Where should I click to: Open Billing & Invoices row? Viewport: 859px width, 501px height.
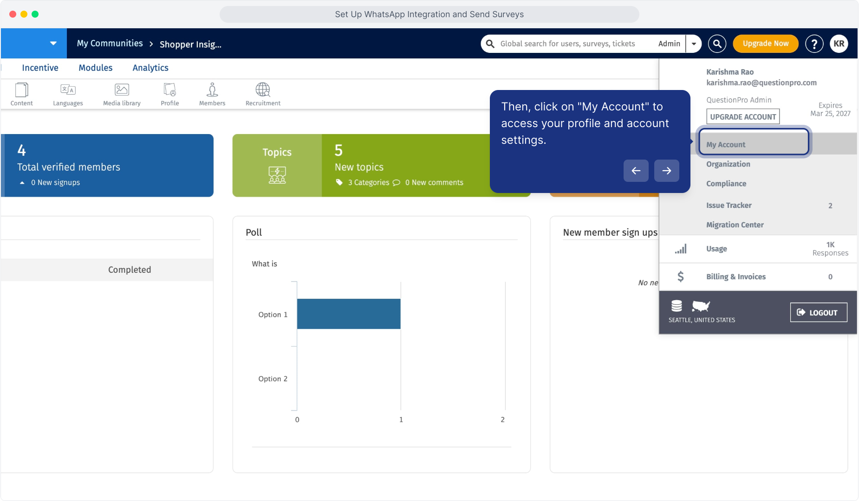pos(758,277)
